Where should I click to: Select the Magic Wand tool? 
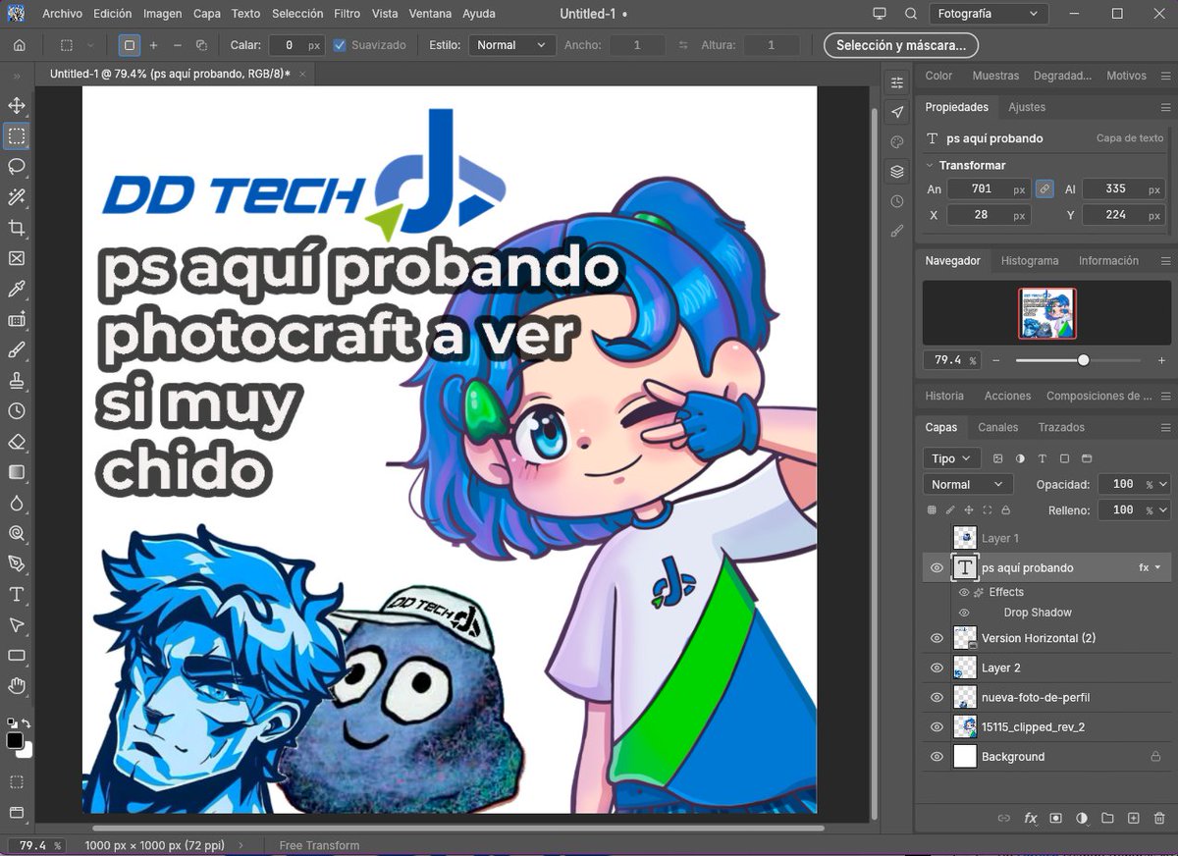pyautogui.click(x=17, y=197)
